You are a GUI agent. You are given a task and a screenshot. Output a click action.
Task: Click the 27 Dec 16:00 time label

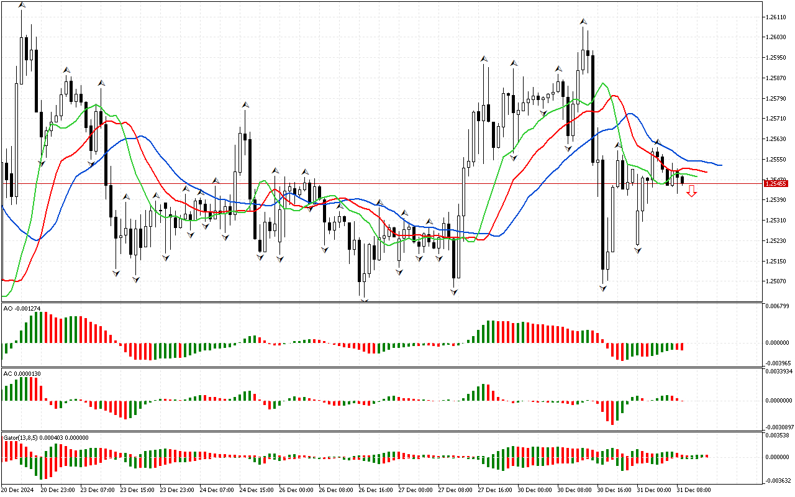(x=495, y=490)
